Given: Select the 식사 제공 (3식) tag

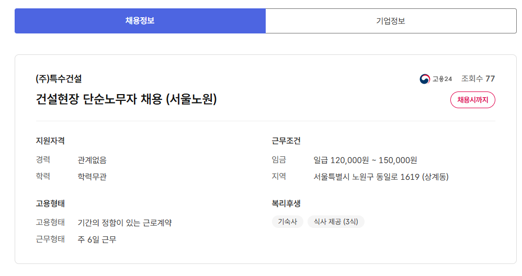Looking at the screenshot, I should point(336,222).
